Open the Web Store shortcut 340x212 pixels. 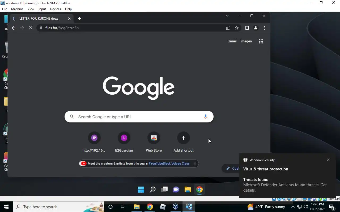pos(154,142)
